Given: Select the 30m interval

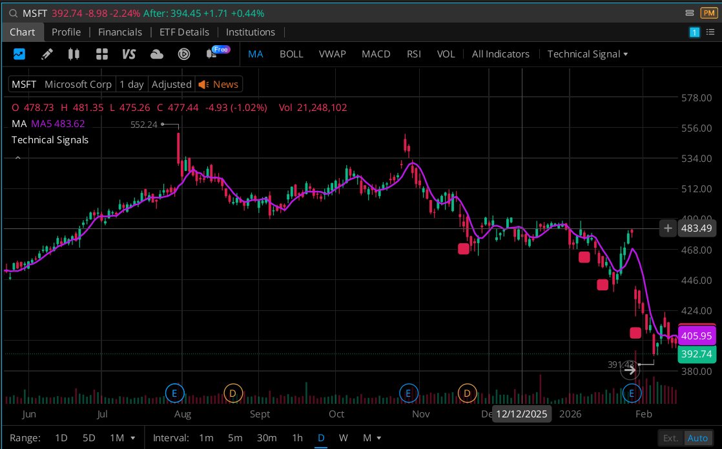Looking at the screenshot, I should click(x=267, y=438).
